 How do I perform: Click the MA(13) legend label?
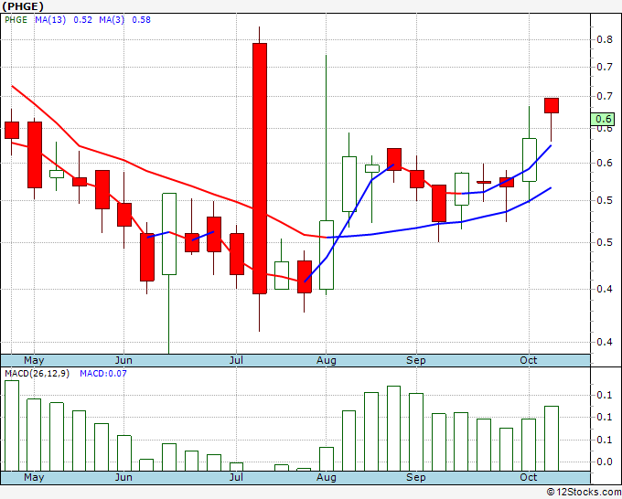[x=50, y=20]
